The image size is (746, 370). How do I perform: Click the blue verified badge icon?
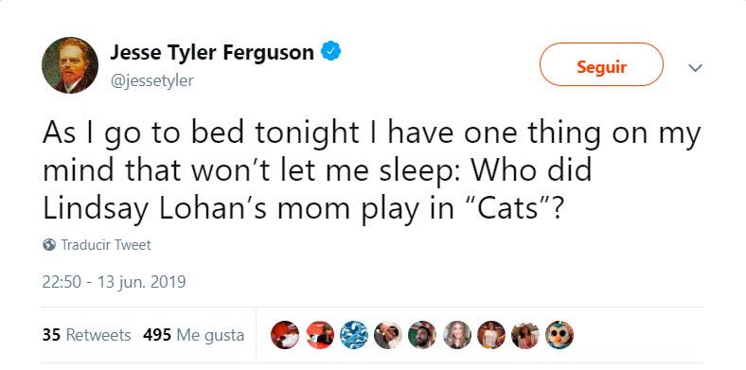click(330, 51)
